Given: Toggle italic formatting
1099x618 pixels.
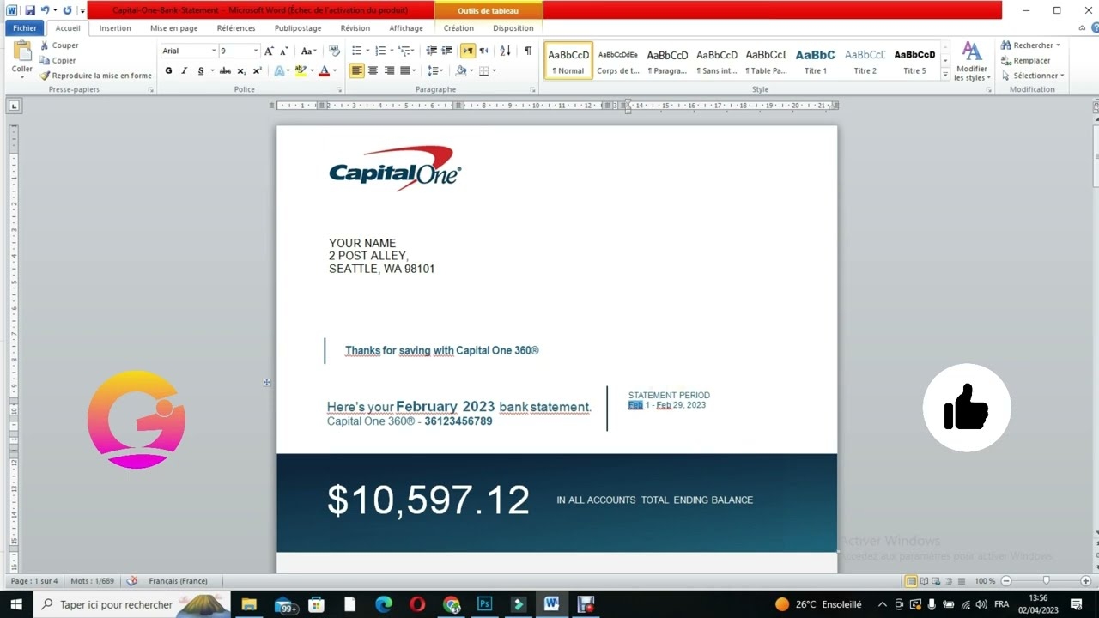Looking at the screenshot, I should click(184, 71).
